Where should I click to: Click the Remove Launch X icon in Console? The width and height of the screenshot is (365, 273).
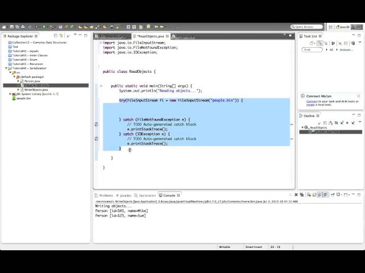[x=296, y=195]
